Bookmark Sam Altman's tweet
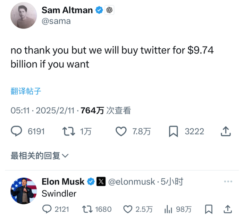 click(173, 131)
